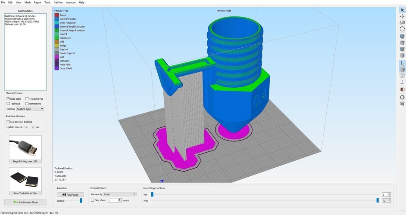
Task: Click the Only show layers count stepper
Action: [x=120, y=200]
